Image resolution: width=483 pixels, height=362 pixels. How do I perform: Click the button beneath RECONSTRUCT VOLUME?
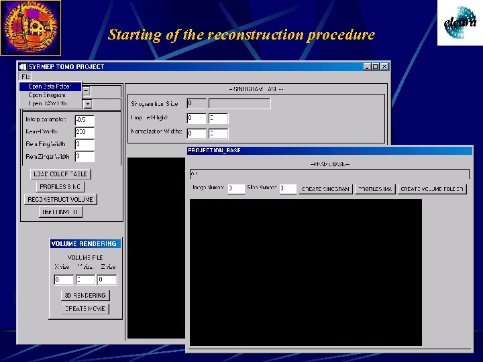pos(60,212)
